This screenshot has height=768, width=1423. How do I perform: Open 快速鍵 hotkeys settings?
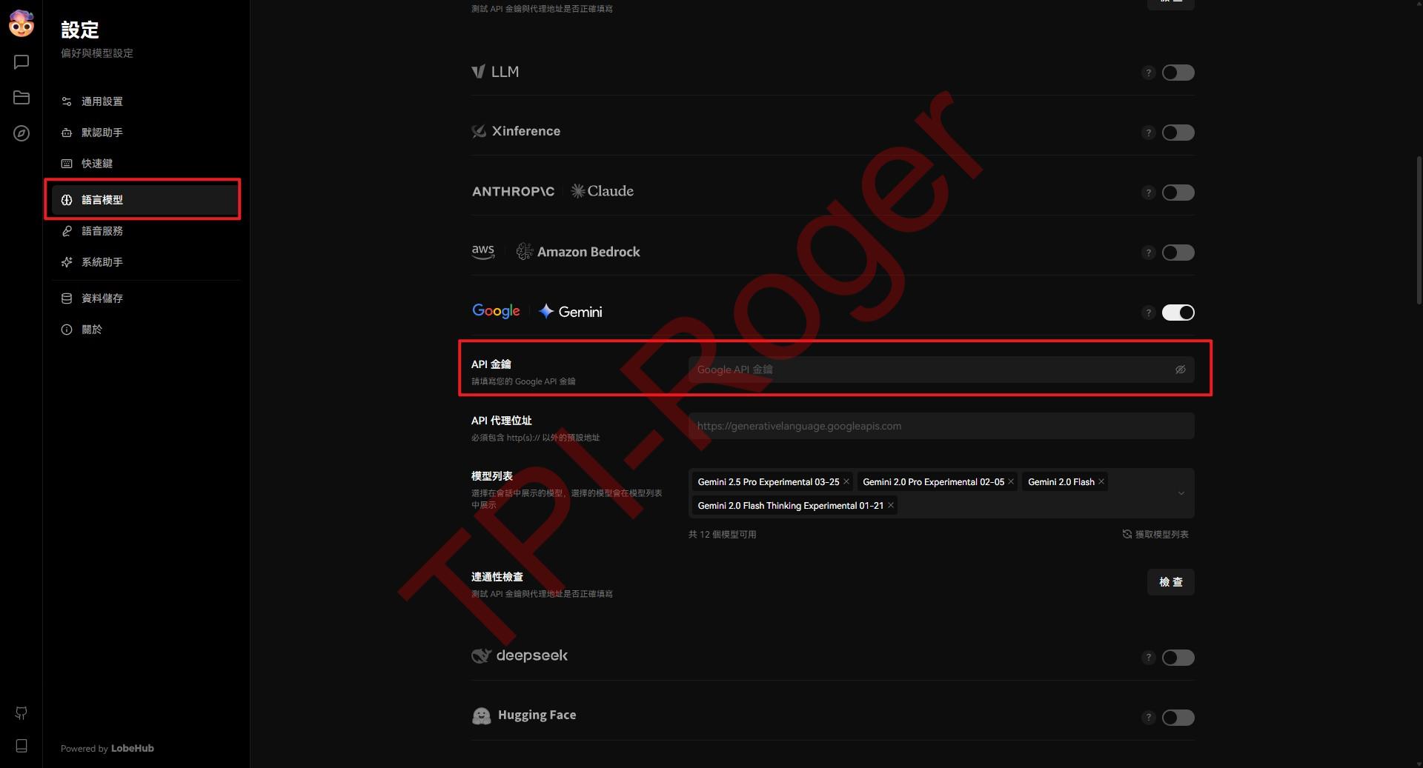145,164
